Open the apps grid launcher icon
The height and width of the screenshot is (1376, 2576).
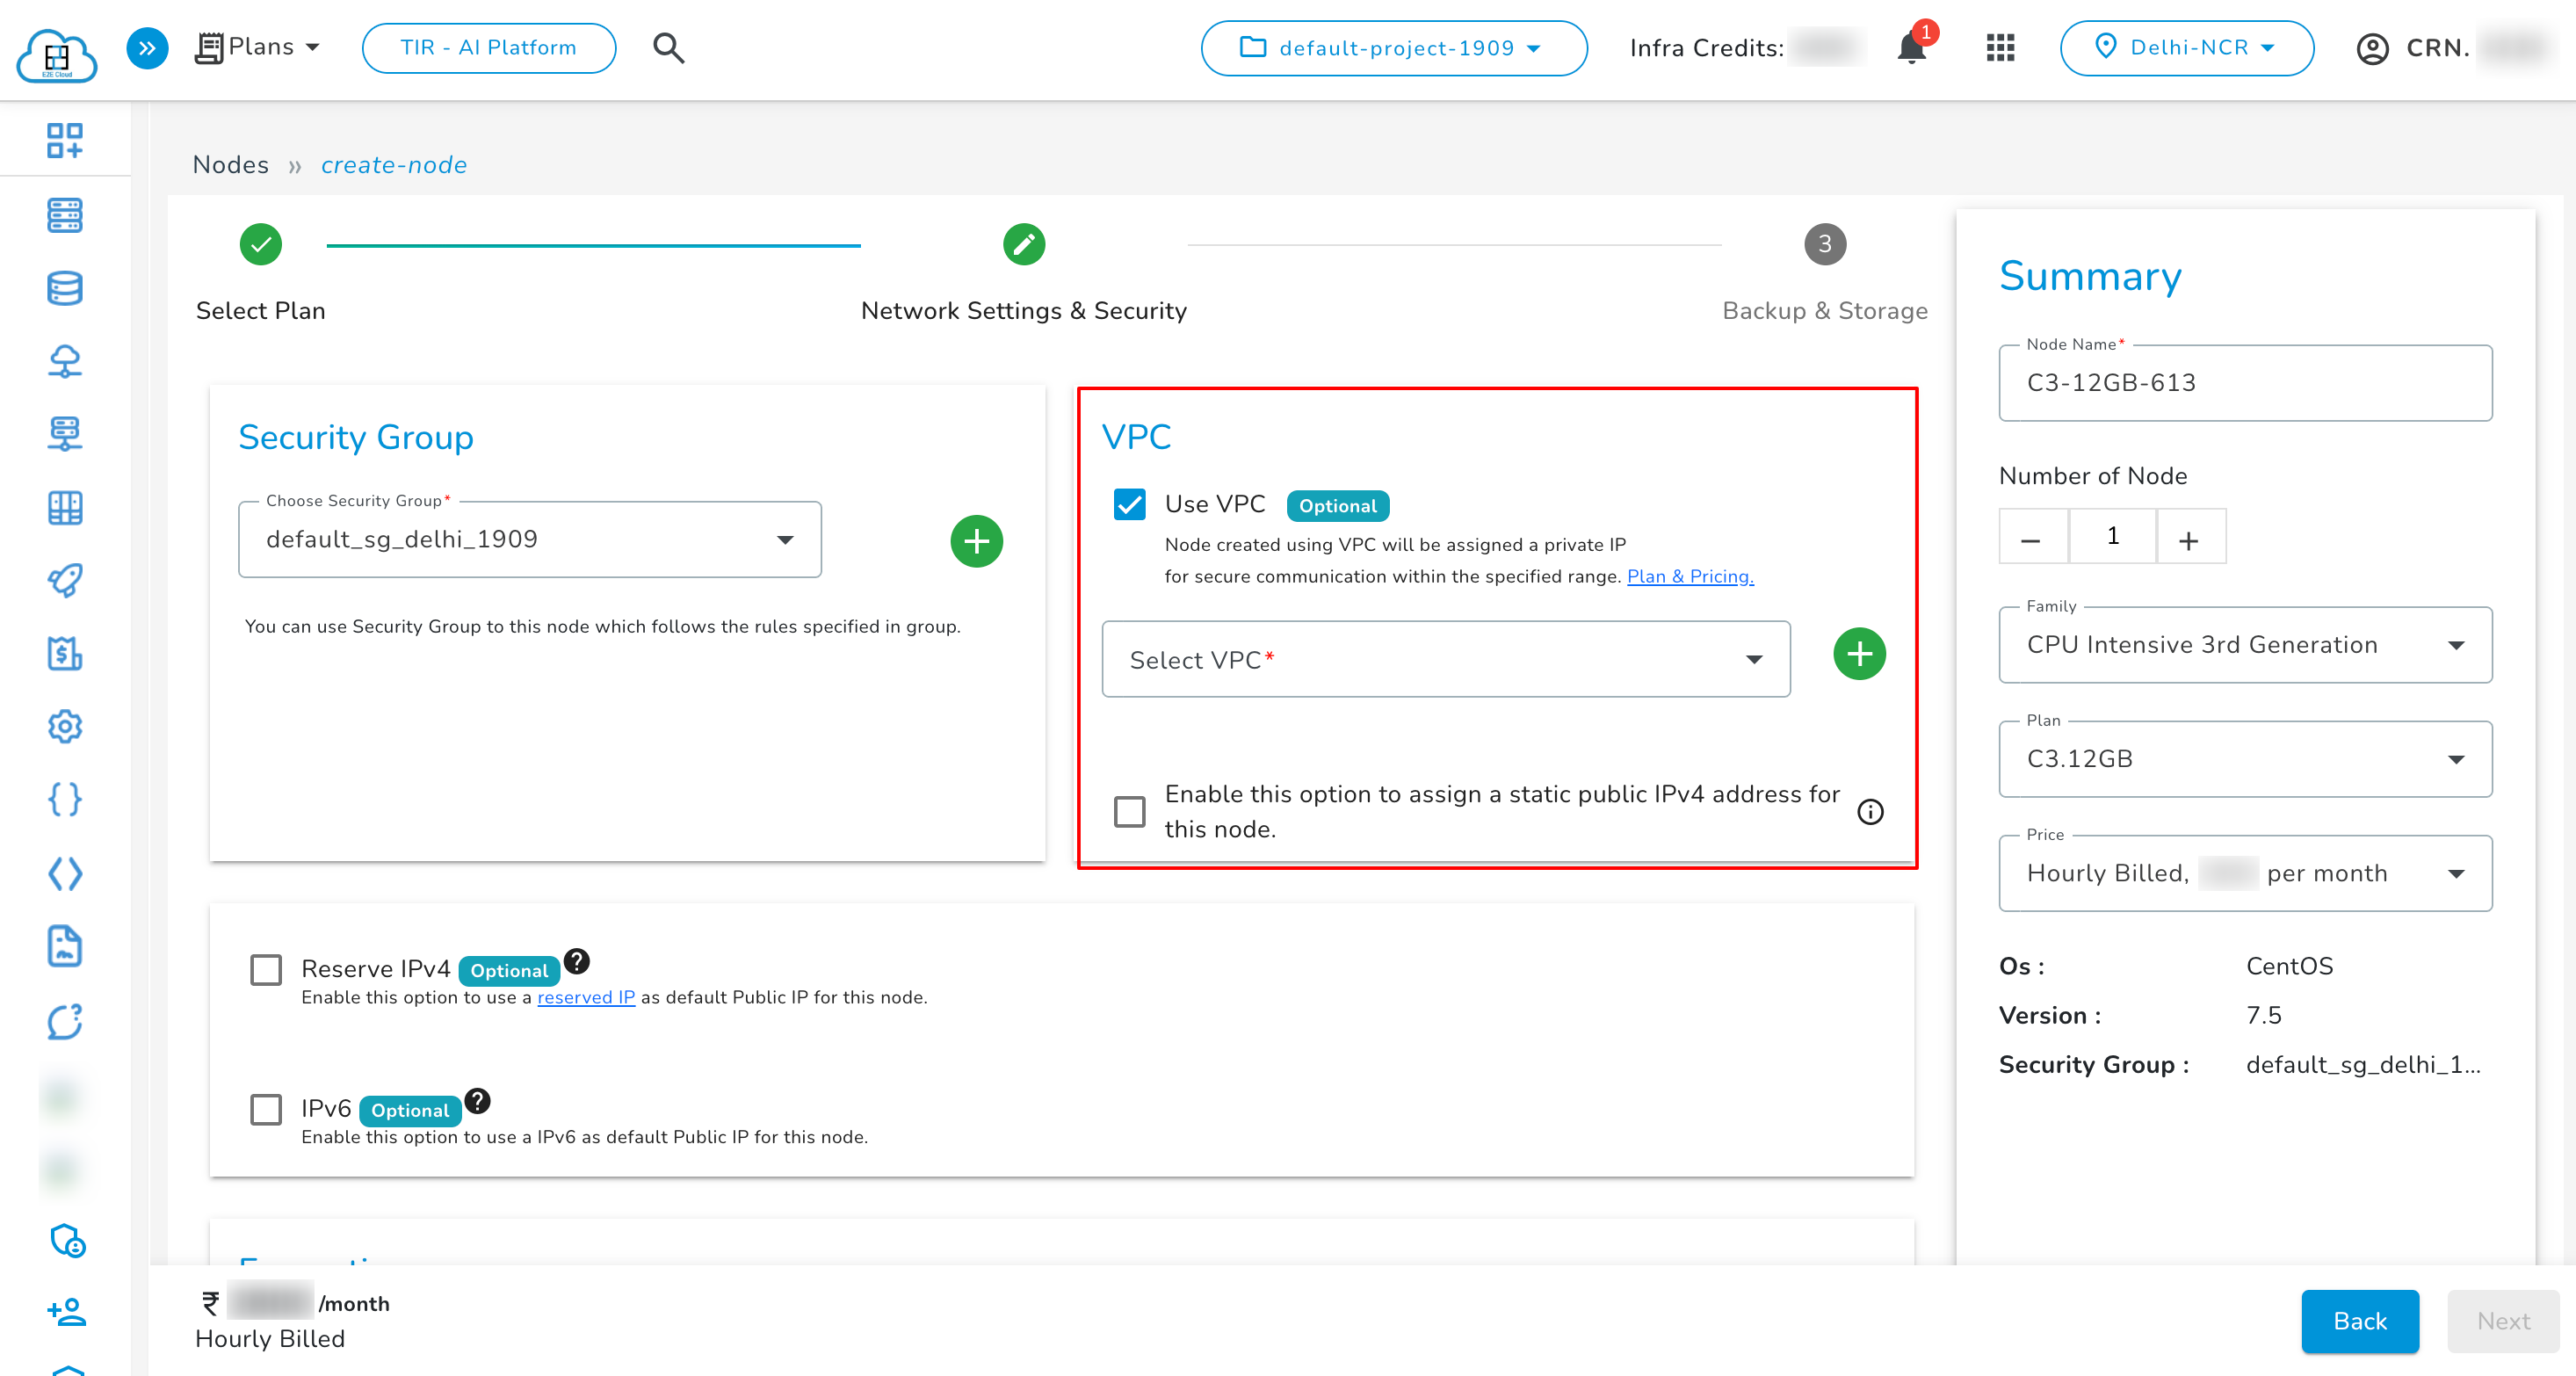(1999, 47)
